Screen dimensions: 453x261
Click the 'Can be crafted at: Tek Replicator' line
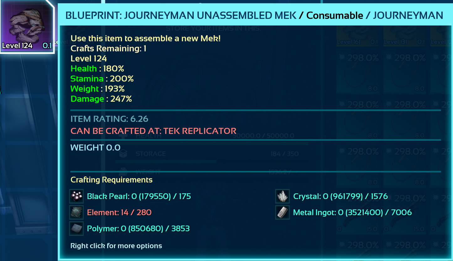click(153, 131)
